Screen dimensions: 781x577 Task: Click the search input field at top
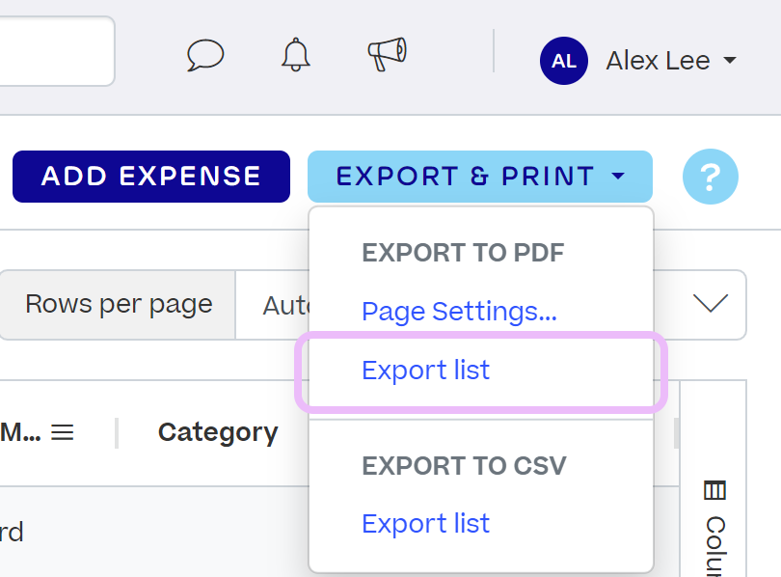point(57,51)
